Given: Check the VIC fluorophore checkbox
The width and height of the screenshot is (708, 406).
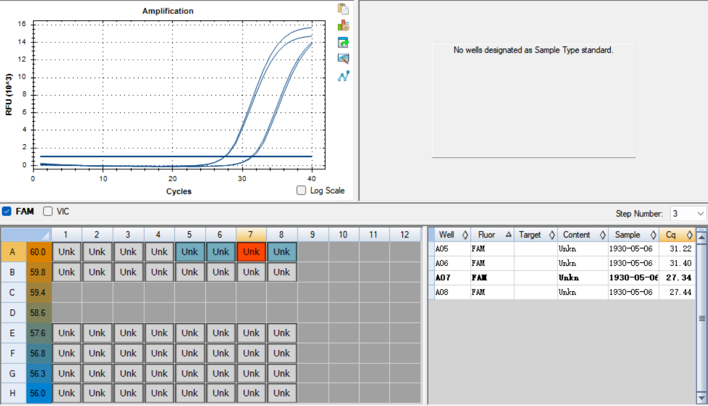Looking at the screenshot, I should pos(48,211).
